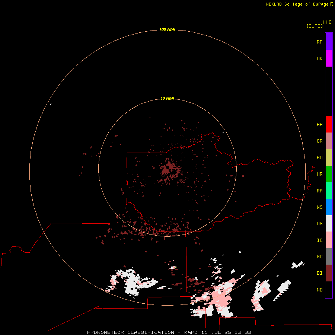Image resolution: width=335 pixels, height=335 pixels.
Task: Click the [CLAS] legend units label
Action: point(315,26)
